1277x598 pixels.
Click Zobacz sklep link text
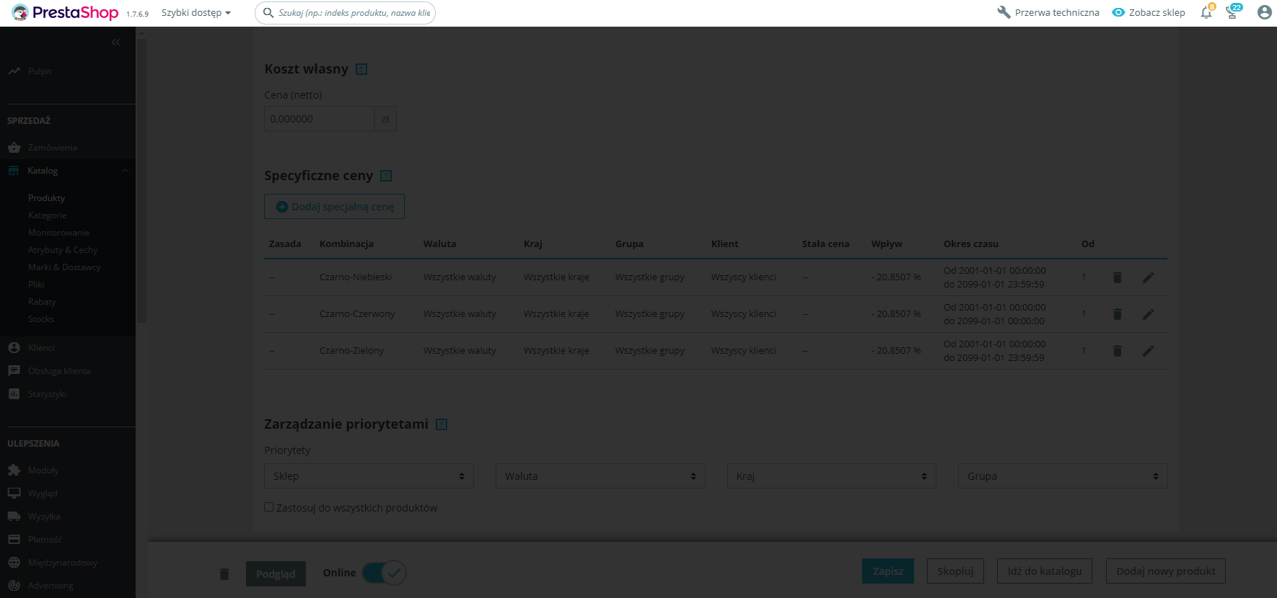coord(1157,12)
